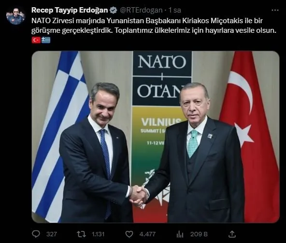This screenshot has height=243, width=286.
Task: Click the share upload icon
Action: click(232, 234)
